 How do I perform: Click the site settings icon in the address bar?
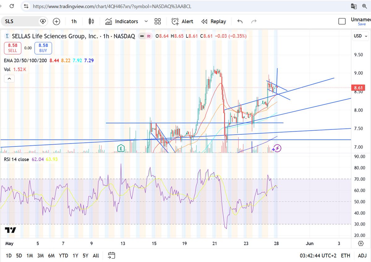pyautogui.click(x=26, y=6)
